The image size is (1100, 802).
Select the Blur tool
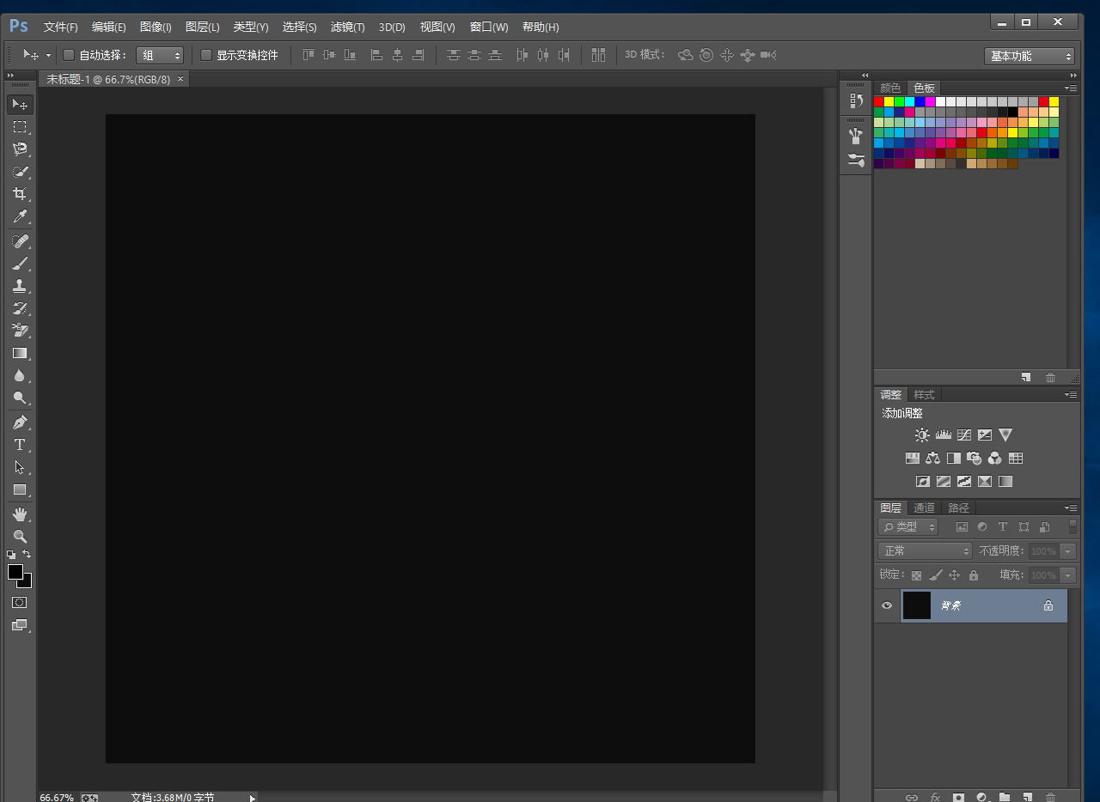point(20,375)
